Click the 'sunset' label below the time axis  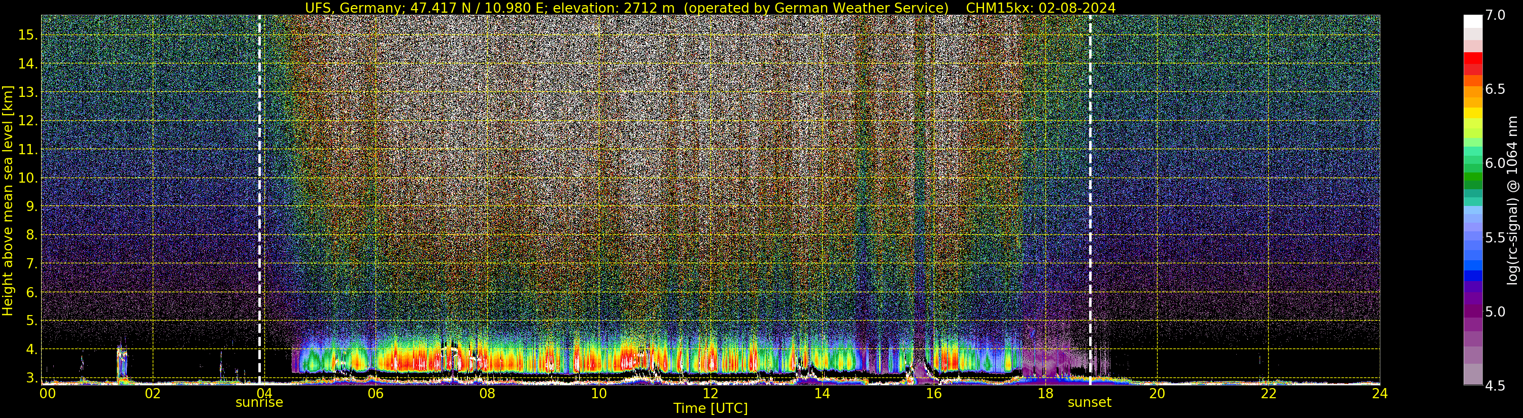(x=1090, y=403)
